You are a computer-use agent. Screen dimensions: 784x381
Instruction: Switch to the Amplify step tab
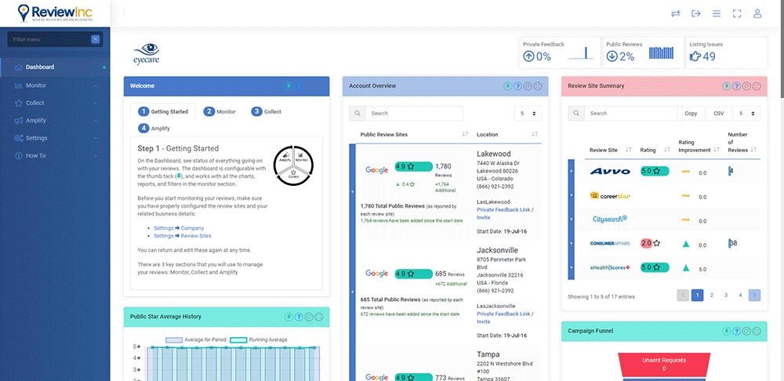(154, 128)
